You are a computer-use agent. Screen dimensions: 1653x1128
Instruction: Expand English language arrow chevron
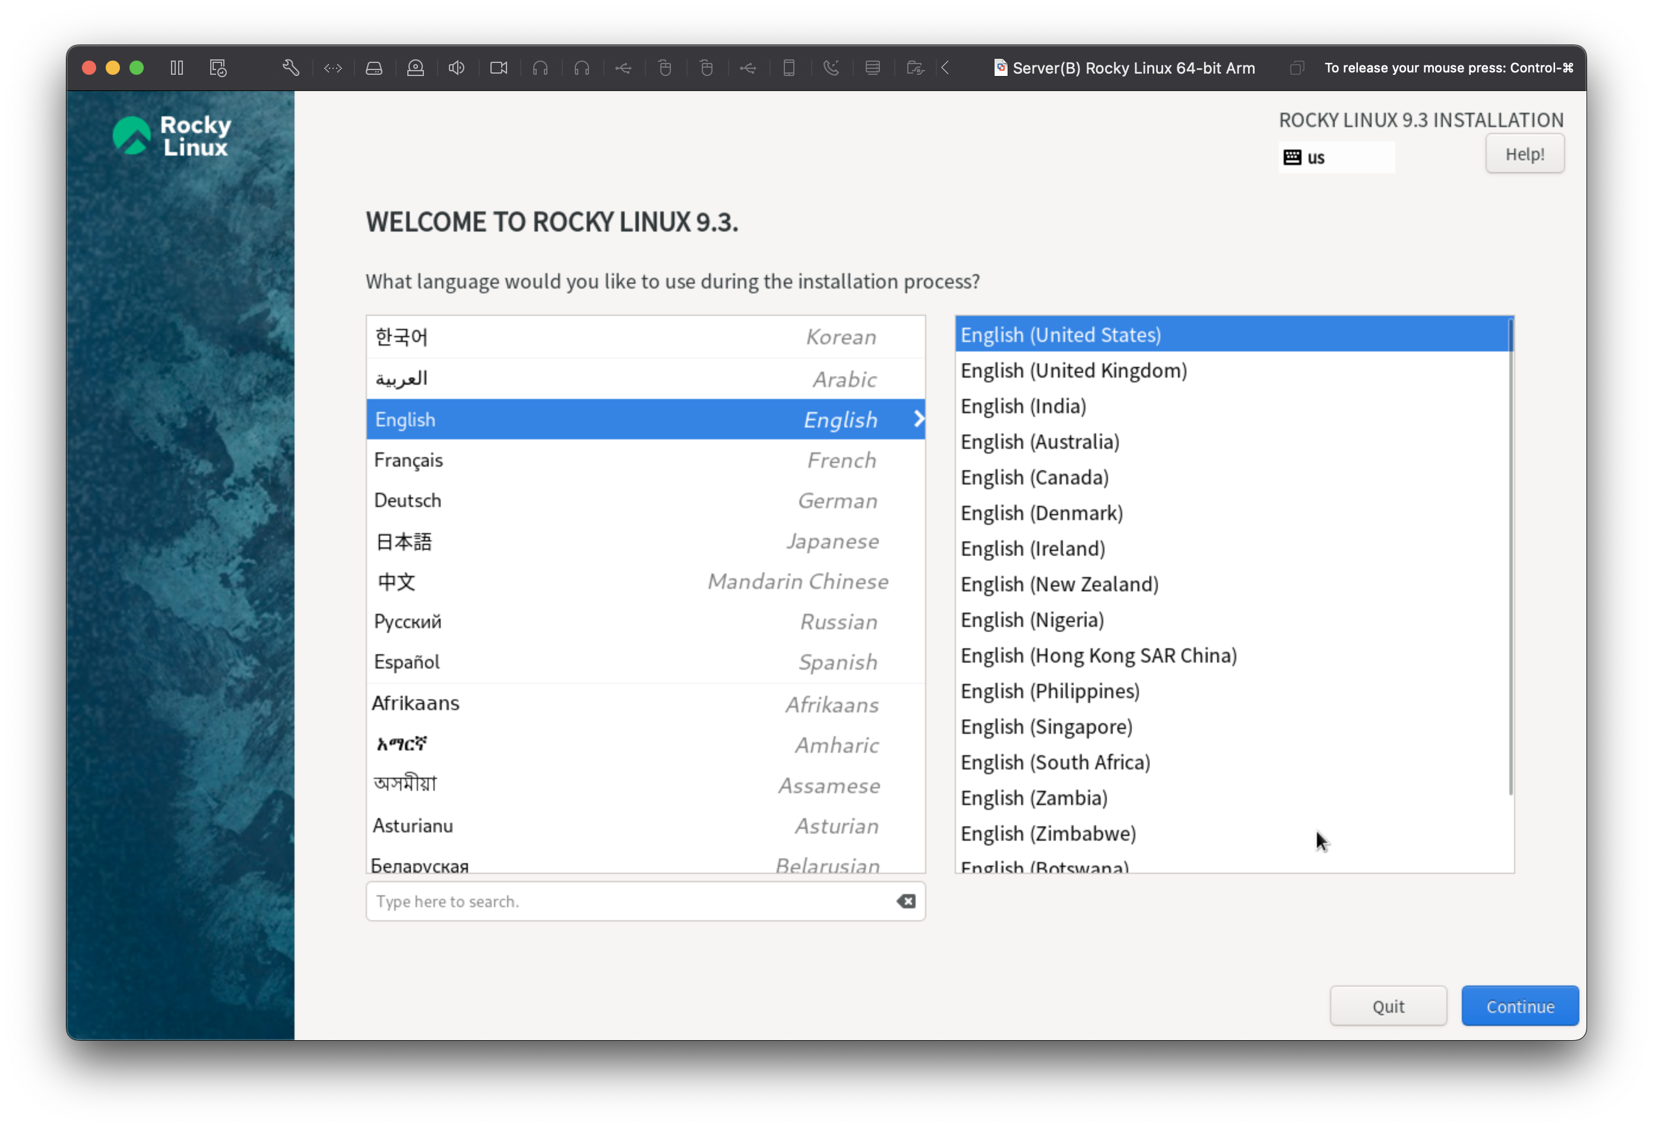919,419
